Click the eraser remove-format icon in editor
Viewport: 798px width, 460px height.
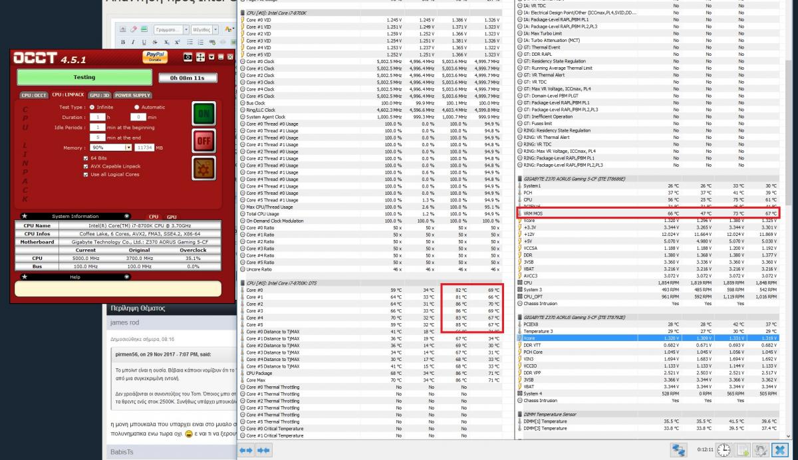click(x=134, y=29)
